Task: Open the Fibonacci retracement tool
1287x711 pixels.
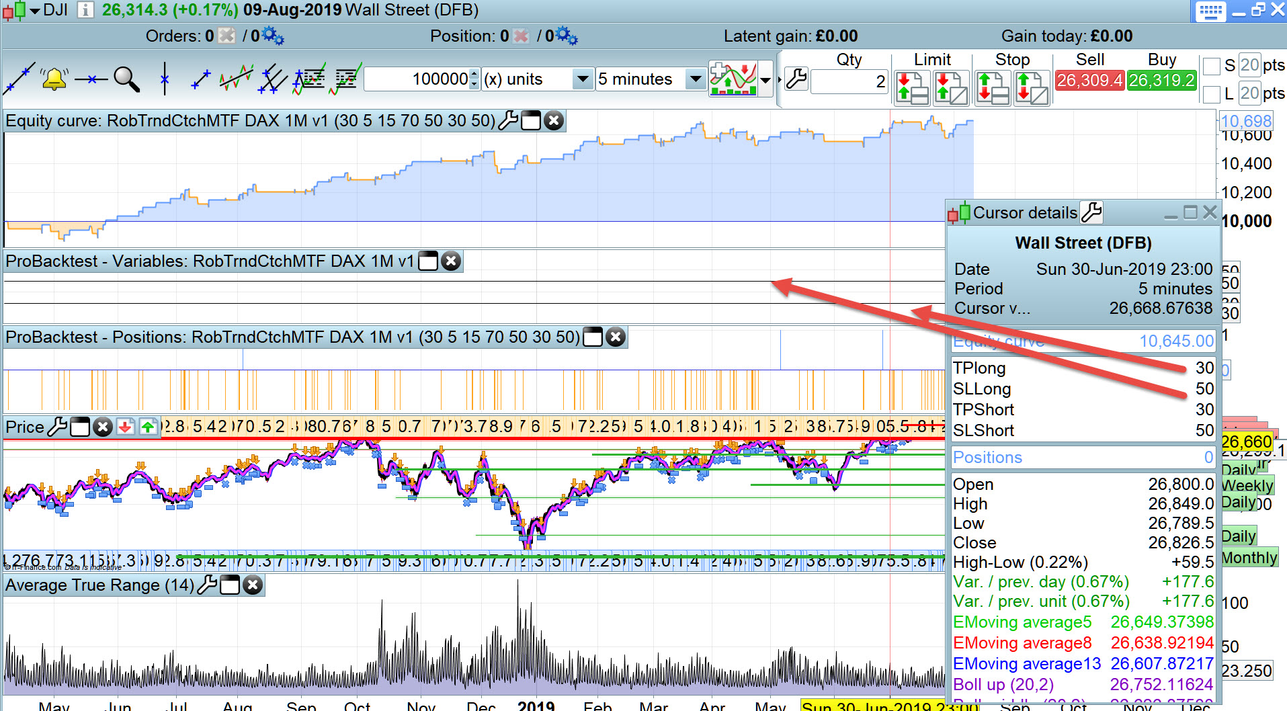Action: [x=309, y=79]
